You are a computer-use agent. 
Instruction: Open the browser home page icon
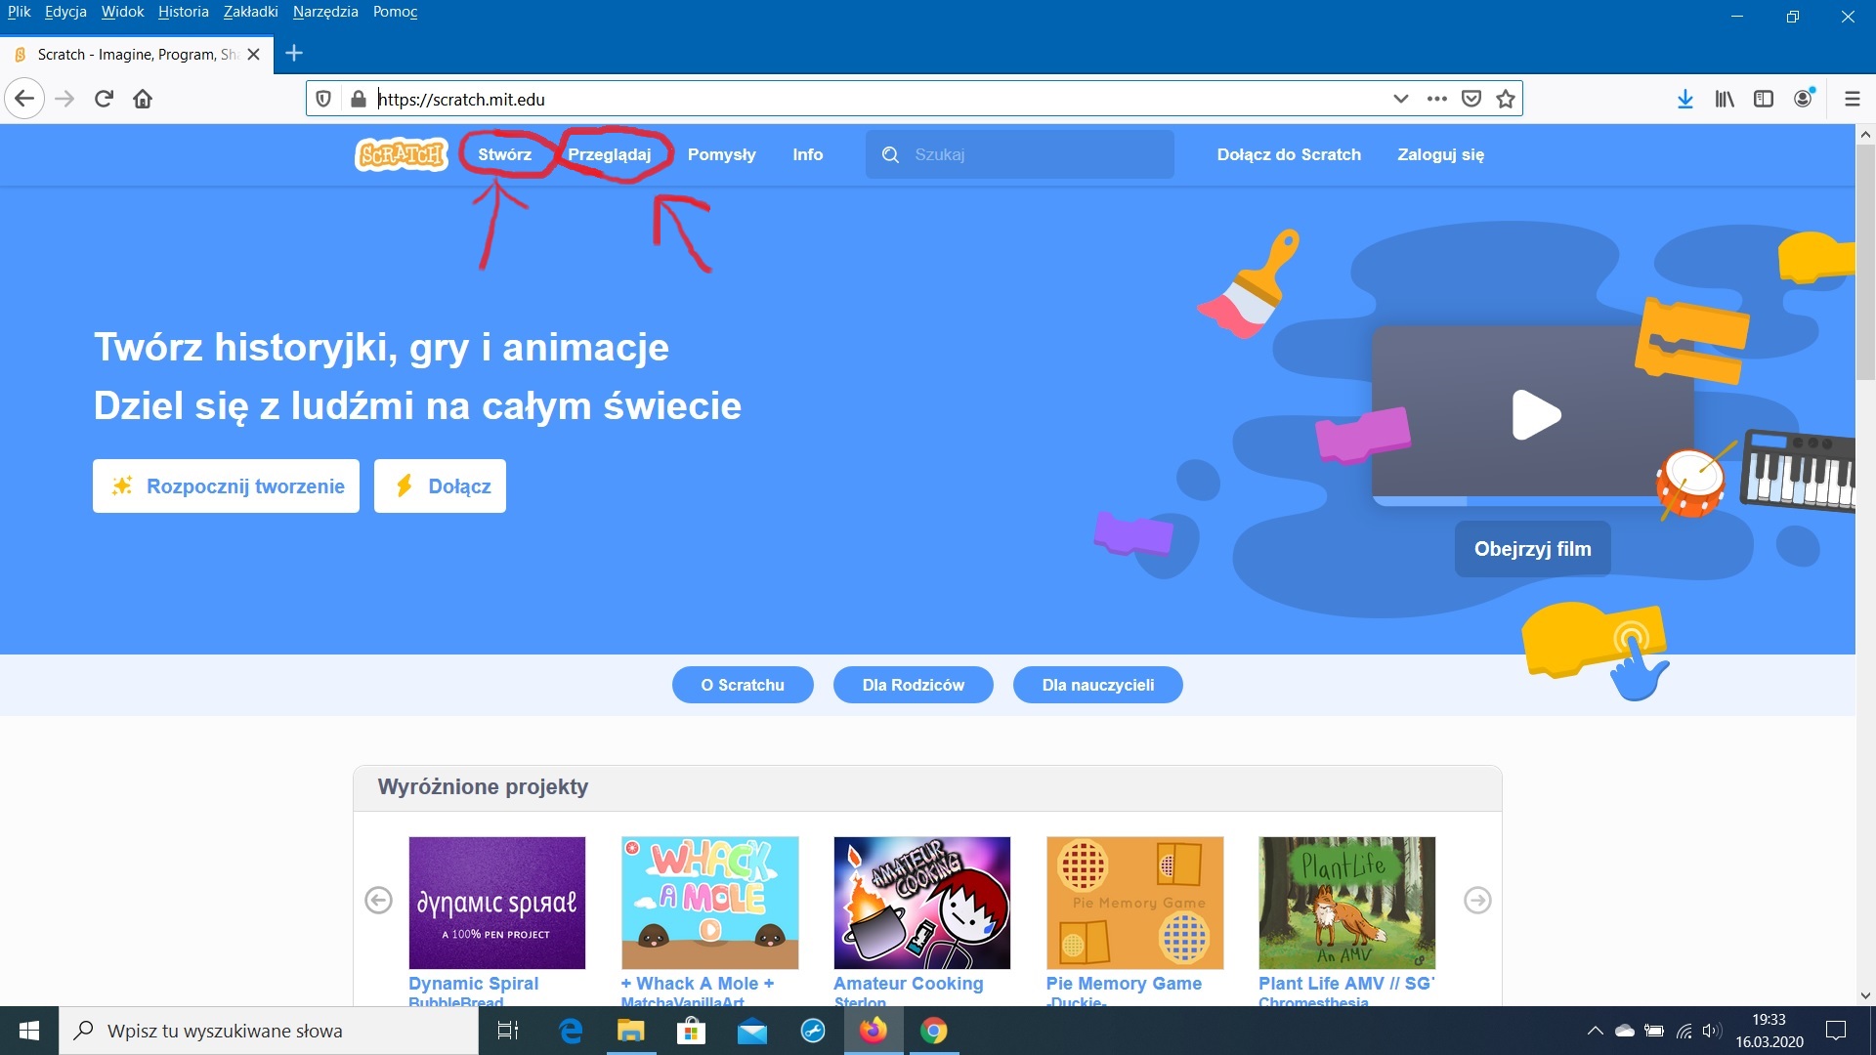(143, 99)
